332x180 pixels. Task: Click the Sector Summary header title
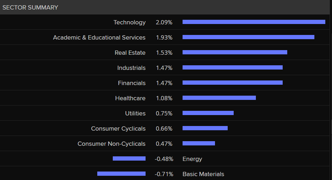point(30,7)
